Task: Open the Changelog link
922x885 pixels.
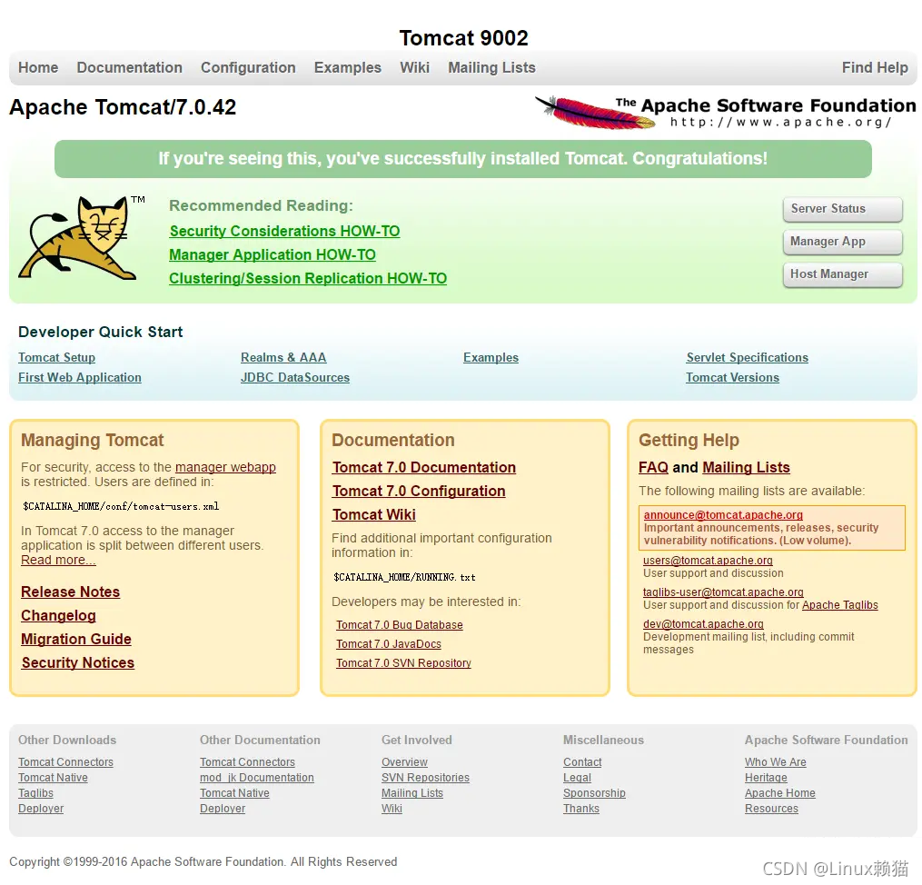Action: (x=58, y=616)
